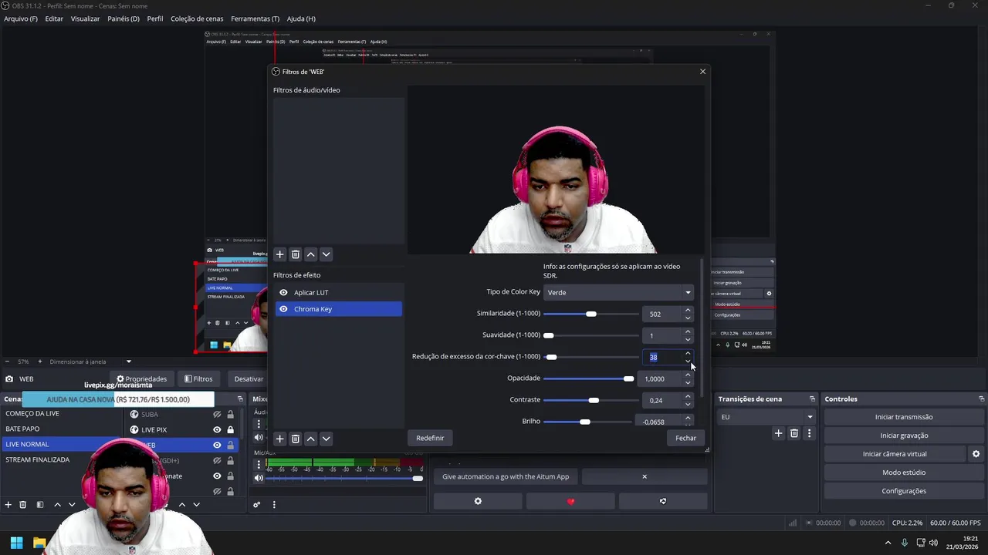Show the hidden GDI+ text source
Image resolution: width=988 pixels, height=555 pixels.
pos(217,461)
